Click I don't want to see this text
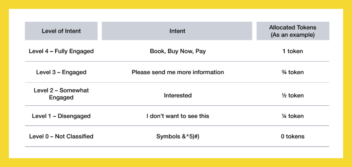Screen dimensions: 352x167 coord(177,116)
